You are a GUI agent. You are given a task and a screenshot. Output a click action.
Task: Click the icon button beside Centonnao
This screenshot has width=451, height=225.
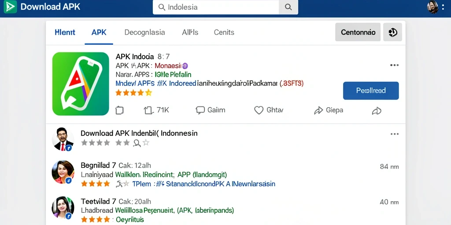(392, 32)
